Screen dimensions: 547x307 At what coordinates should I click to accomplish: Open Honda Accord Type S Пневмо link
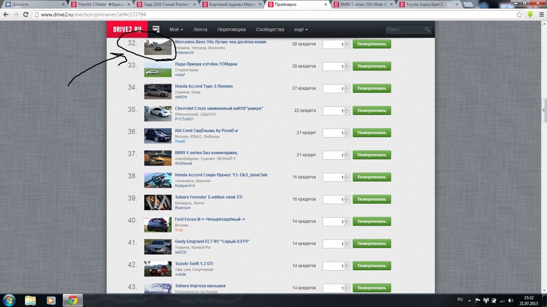click(204, 86)
